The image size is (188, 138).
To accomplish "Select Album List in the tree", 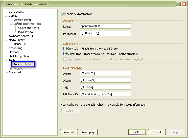I will click(19, 44).
